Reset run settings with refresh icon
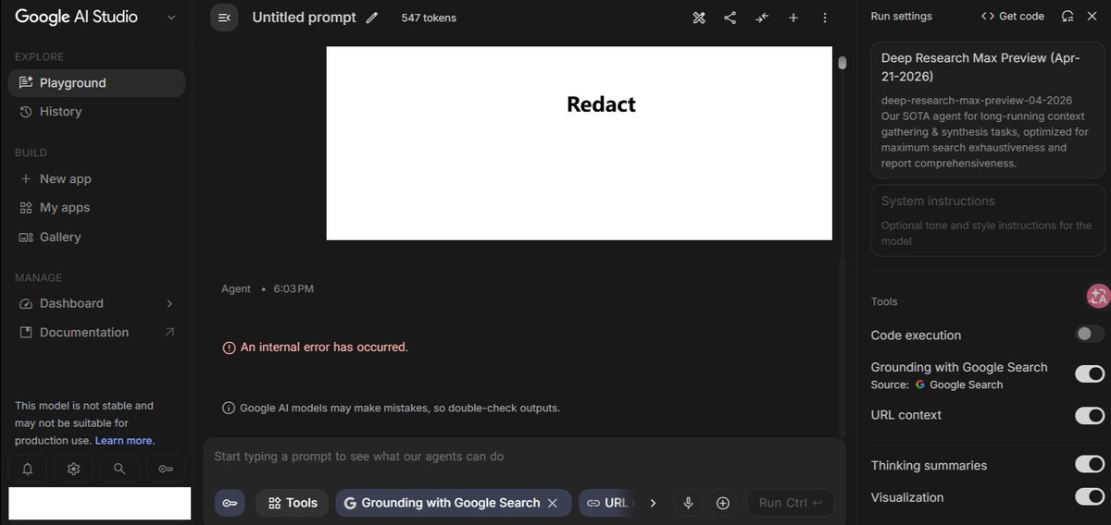Viewport: 1111px width, 525px height. [1067, 16]
